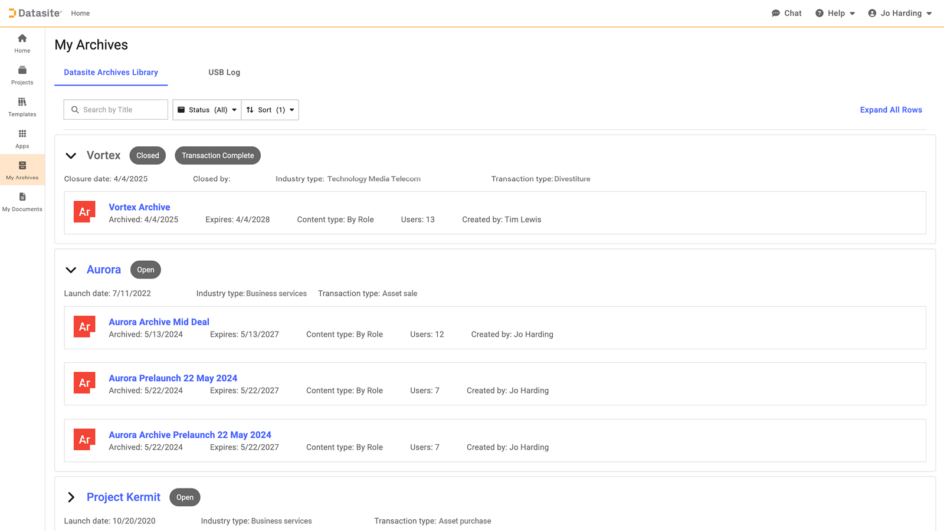Screen dimensions: 944x531
Task: Switch to the USB Log tab
Action: click(224, 73)
